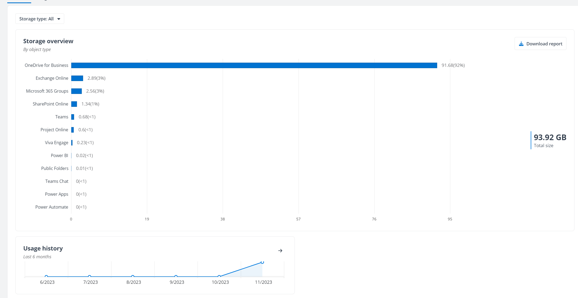
Task: Select the 6/2023 data point
Action: click(46, 276)
